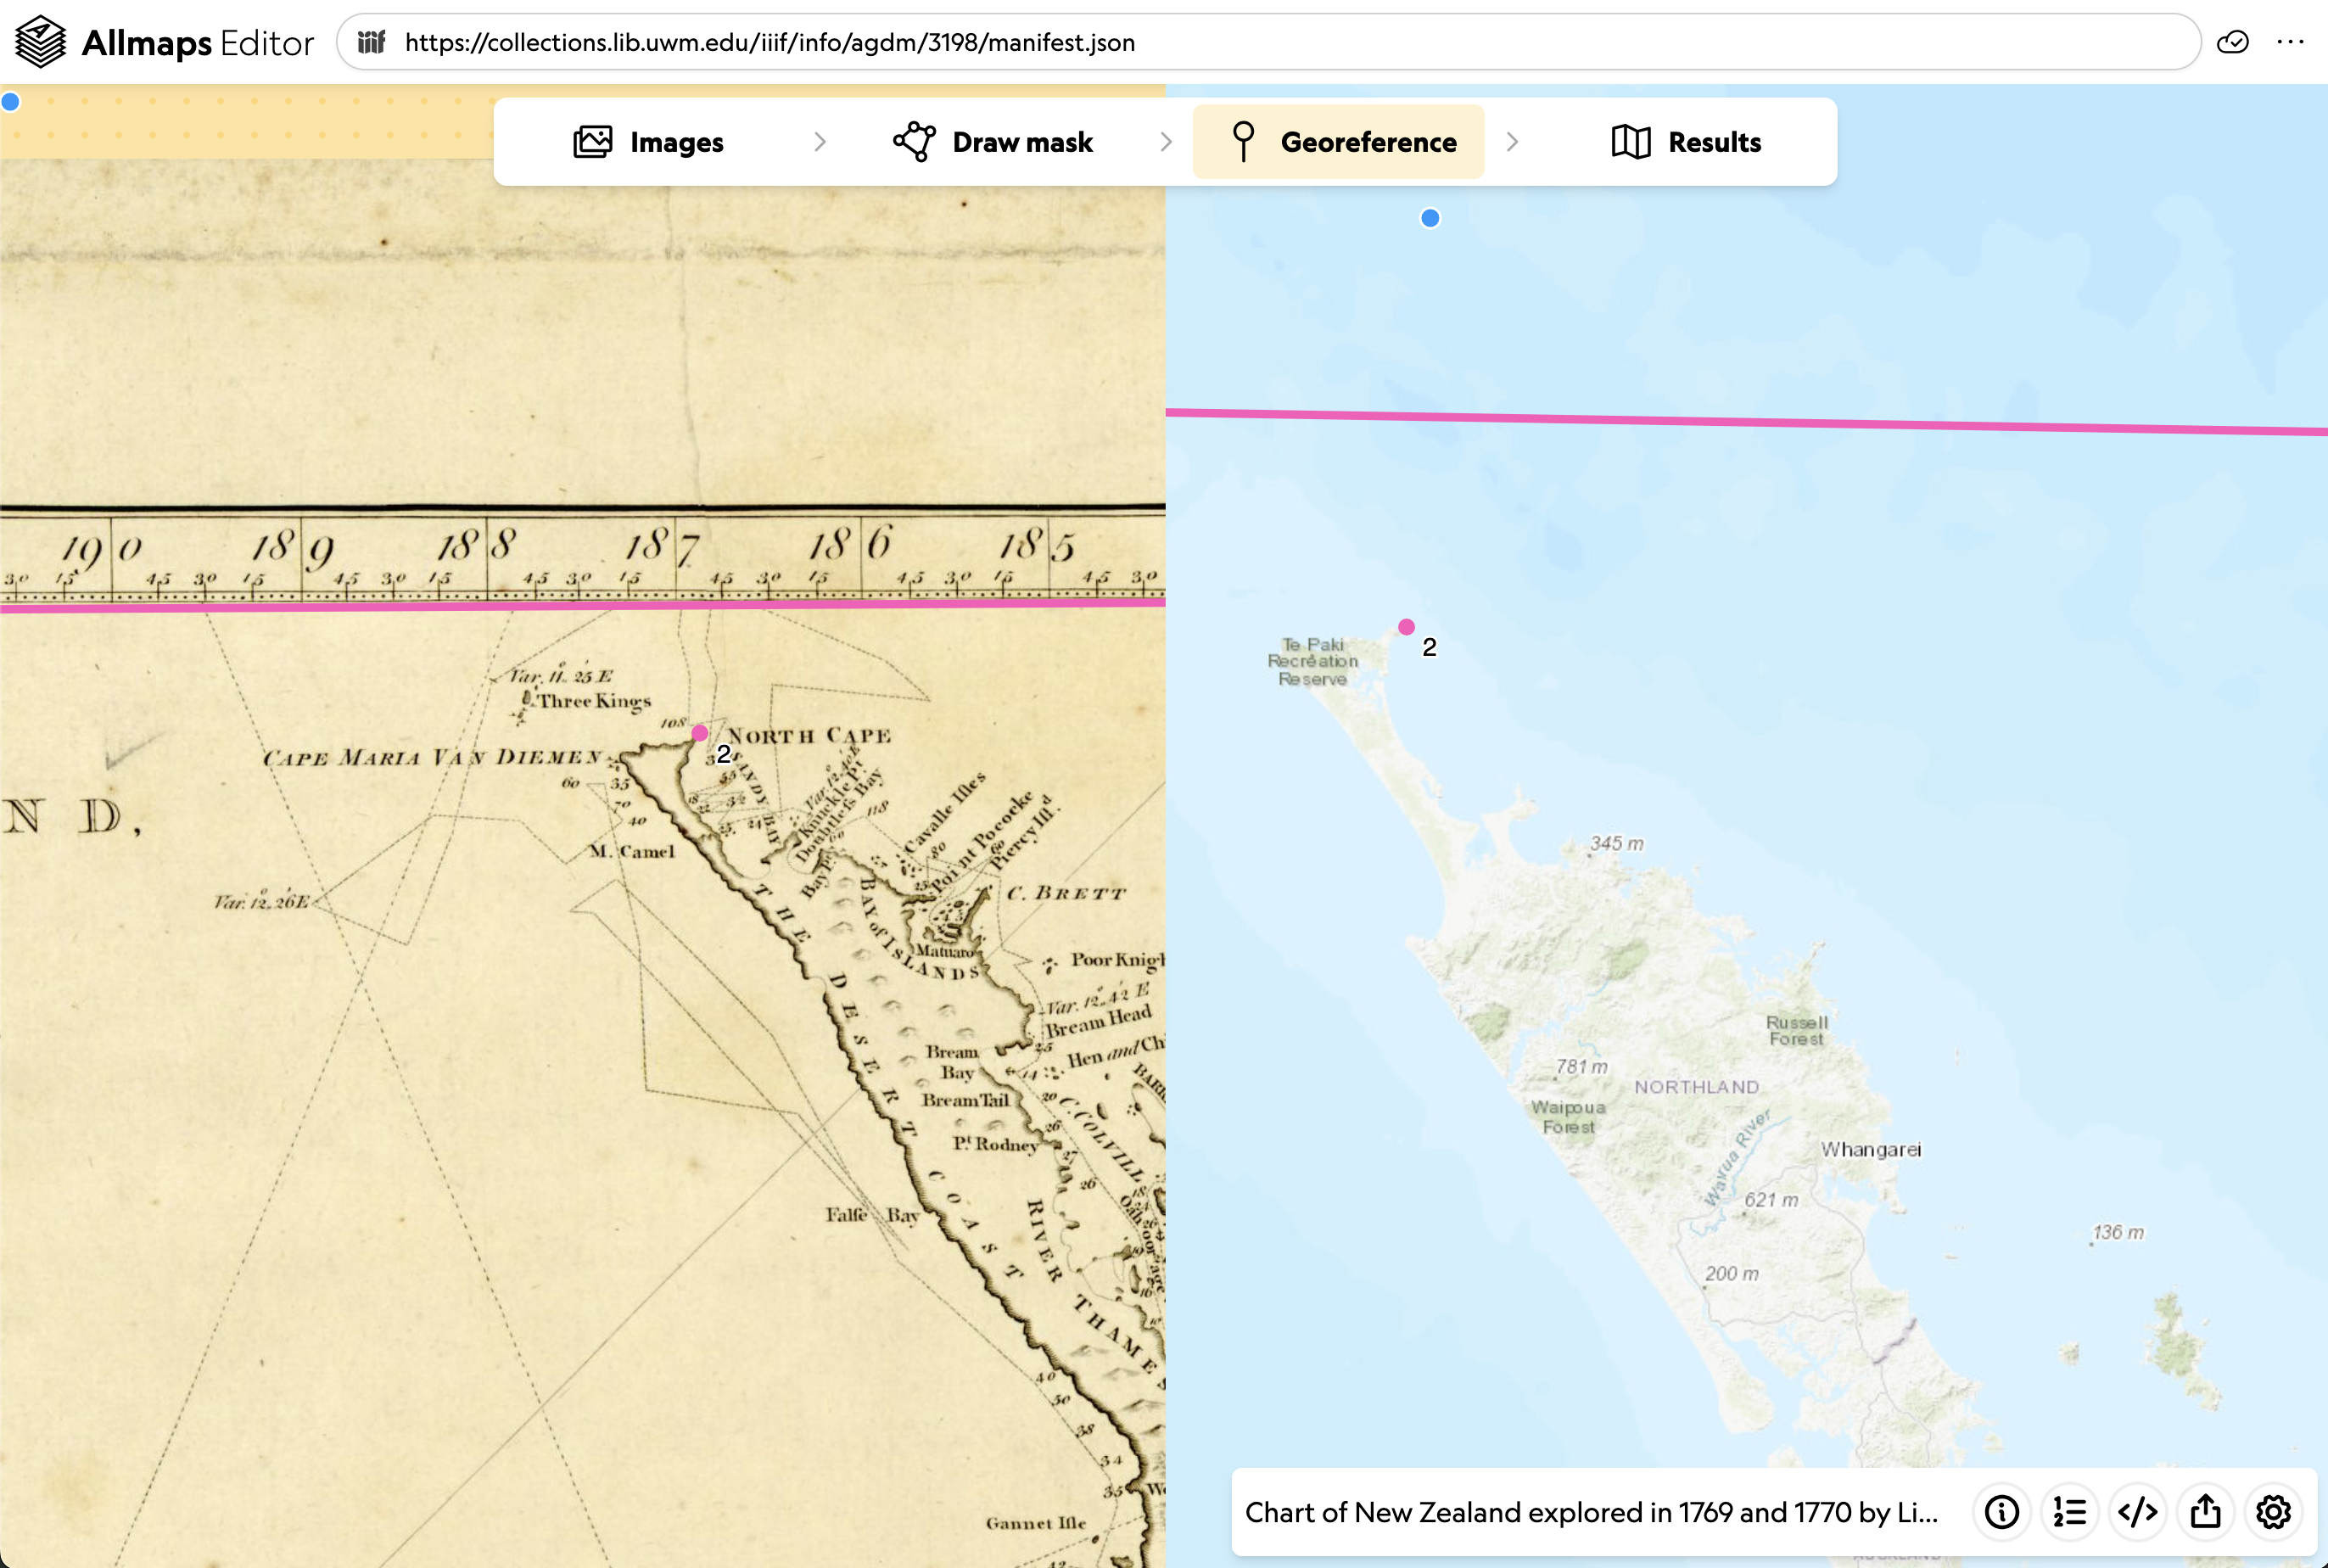
Task: Open the settings gear icon
Action: click(2273, 1512)
